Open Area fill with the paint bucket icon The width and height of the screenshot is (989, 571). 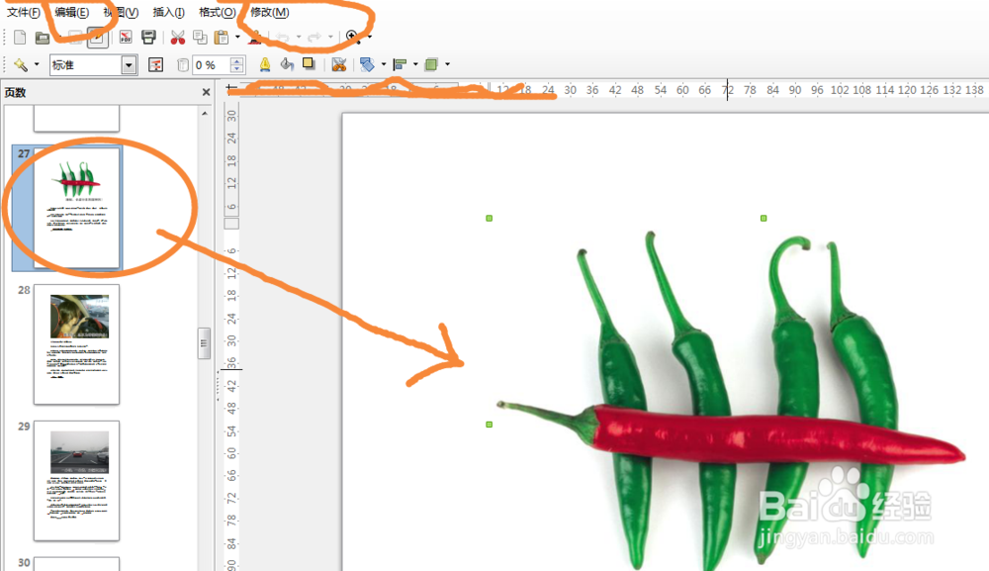(x=287, y=64)
